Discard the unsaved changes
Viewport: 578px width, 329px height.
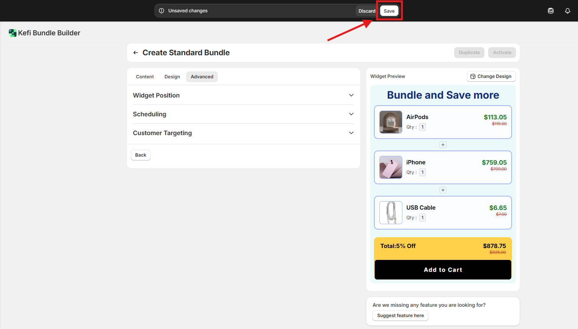[367, 11]
